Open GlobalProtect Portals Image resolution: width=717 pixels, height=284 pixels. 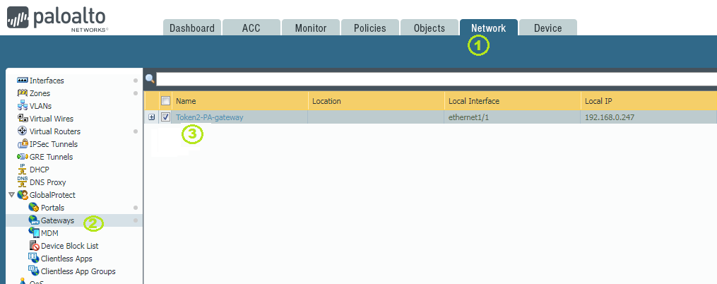coord(52,208)
